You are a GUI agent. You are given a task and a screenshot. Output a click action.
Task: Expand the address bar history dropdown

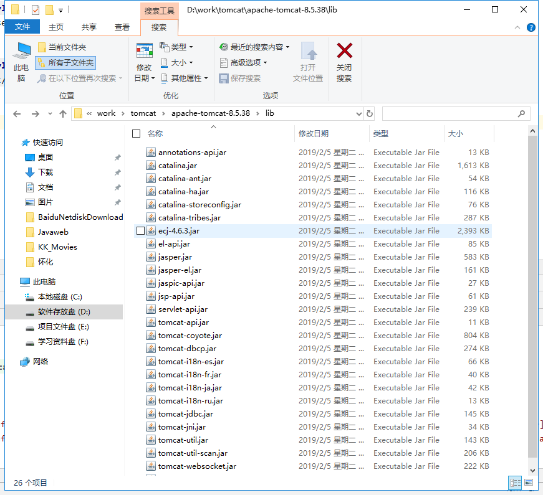[x=358, y=114]
